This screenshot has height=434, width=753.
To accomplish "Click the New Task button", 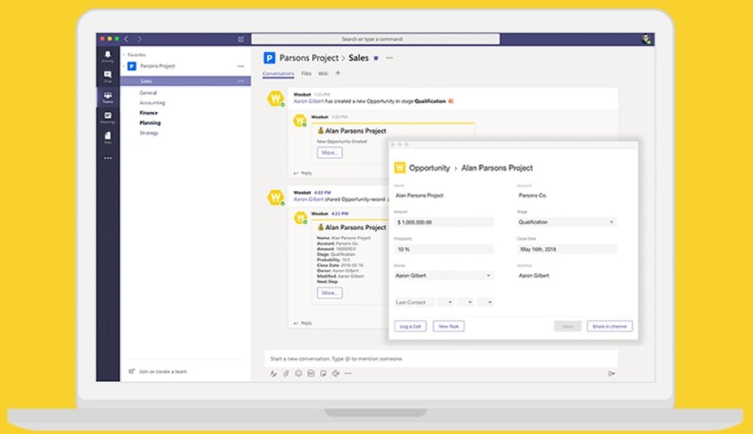I will [448, 326].
